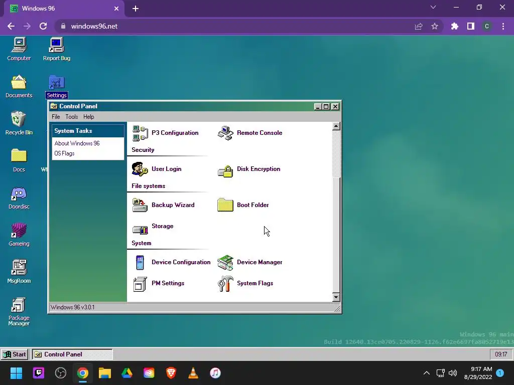This screenshot has height=385, width=514.
Task: Open VLC from the Windows taskbar
Action: 193,373
